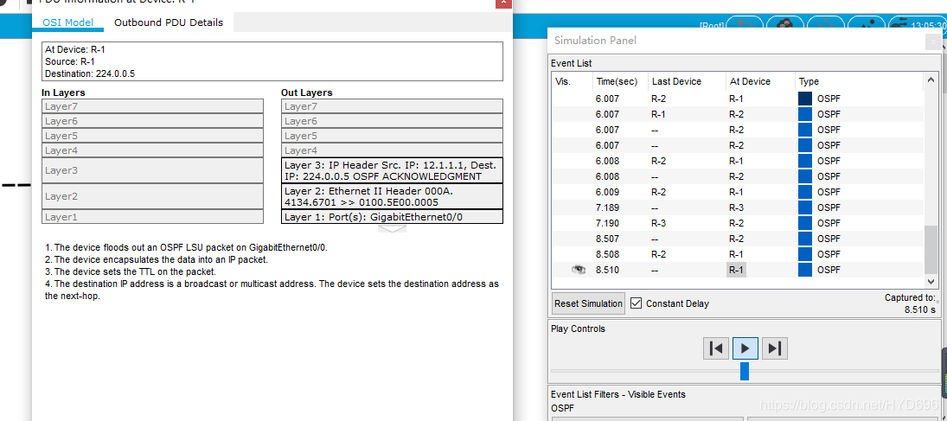
Task: Click the color swatch of the 7.189 event
Action: pyautogui.click(x=805, y=207)
